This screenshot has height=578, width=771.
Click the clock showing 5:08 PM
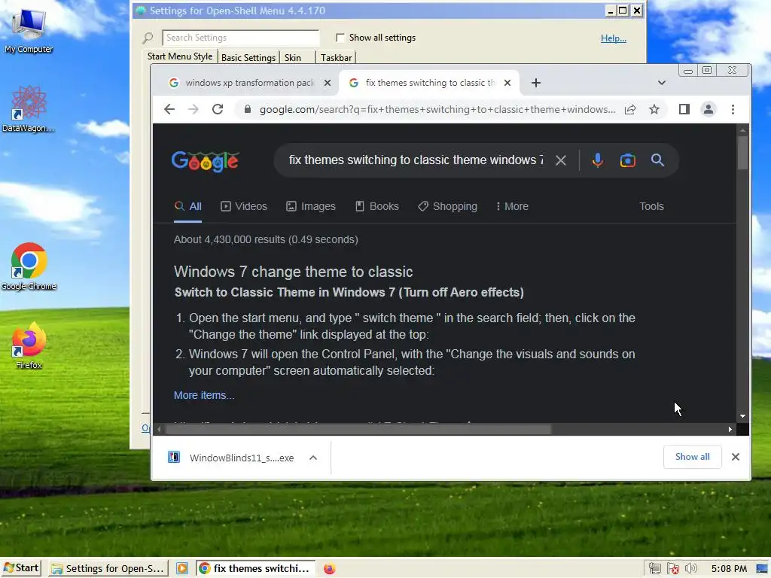click(729, 569)
